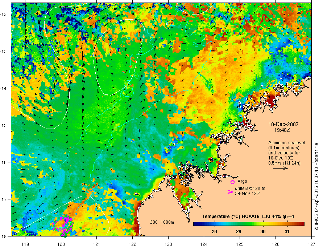Click the latitude axis label -18

[4, 236]
